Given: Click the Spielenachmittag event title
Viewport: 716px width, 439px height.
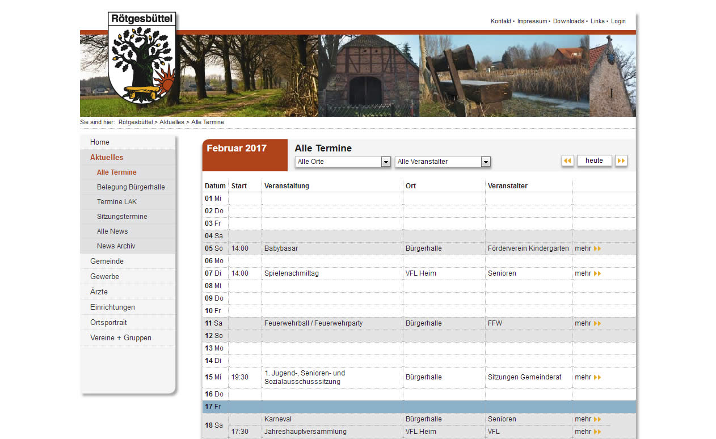Looking at the screenshot, I should pos(292,273).
